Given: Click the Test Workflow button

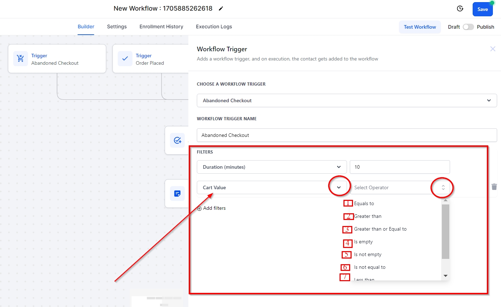Looking at the screenshot, I should point(420,27).
